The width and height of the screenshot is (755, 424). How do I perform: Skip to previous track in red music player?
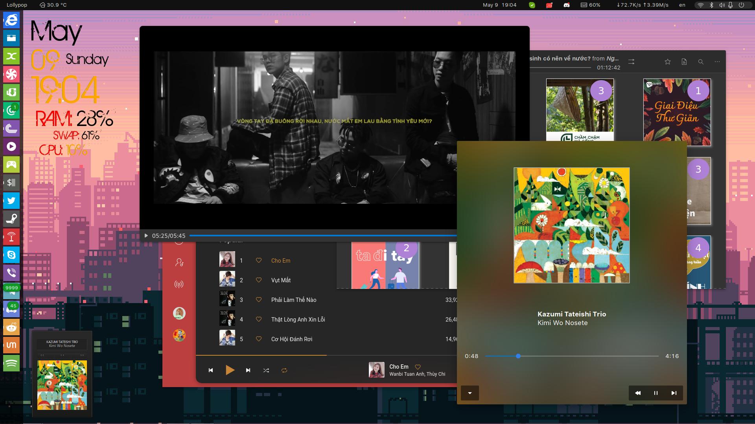pyautogui.click(x=211, y=370)
